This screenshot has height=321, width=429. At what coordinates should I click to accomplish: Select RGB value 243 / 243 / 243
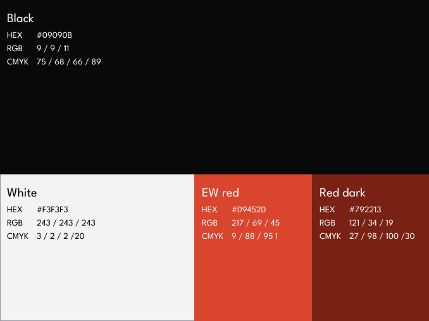pos(66,223)
